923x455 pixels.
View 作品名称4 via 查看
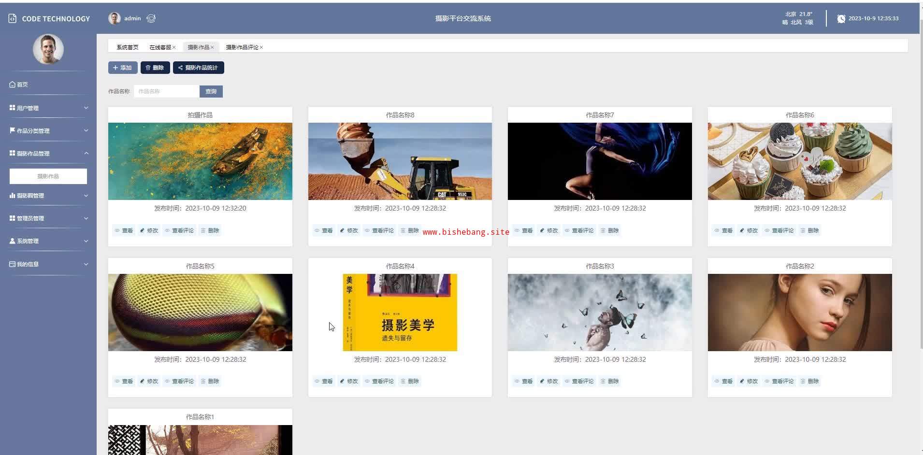[324, 381]
